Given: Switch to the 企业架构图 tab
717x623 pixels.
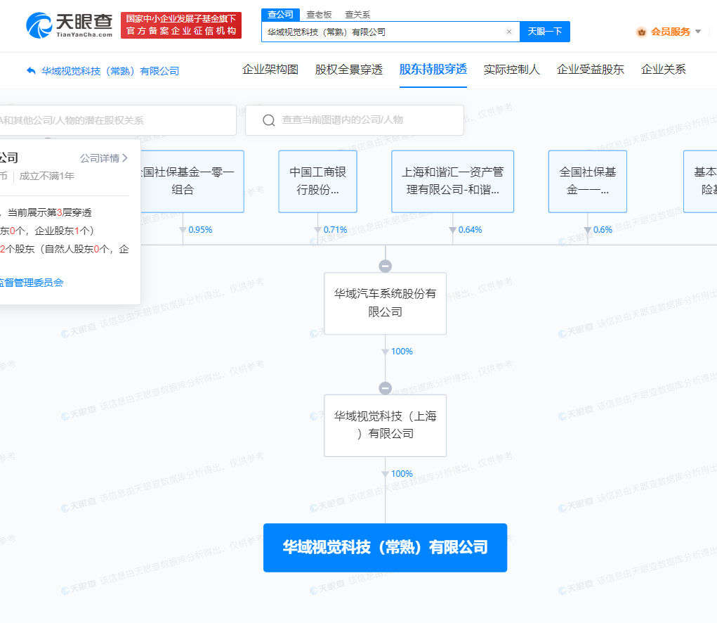Looking at the screenshot, I should pos(270,70).
